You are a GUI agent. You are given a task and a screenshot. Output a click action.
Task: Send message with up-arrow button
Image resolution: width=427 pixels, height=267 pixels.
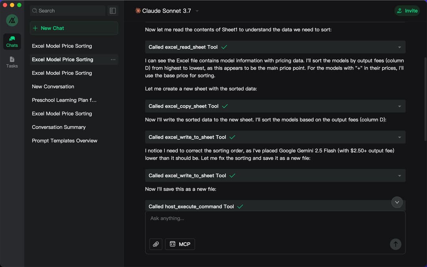pos(395,244)
